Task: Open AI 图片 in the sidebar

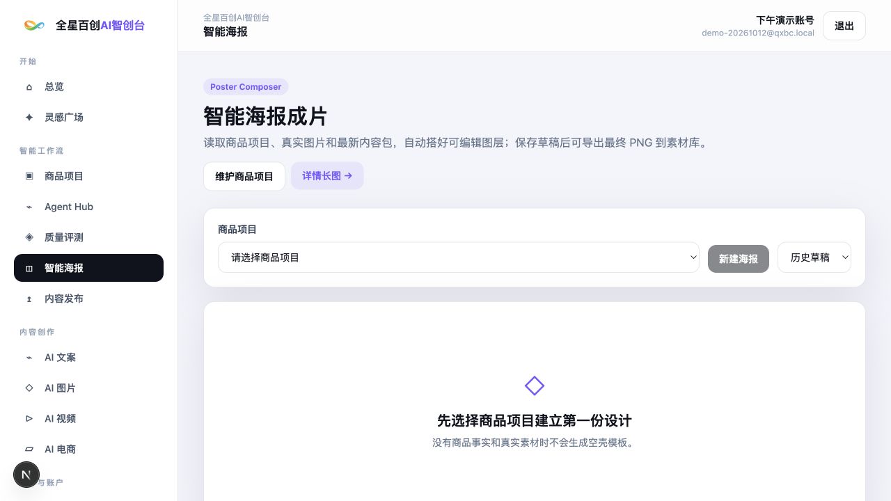Action: tap(89, 388)
